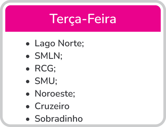Click the bullet beside Noroeste
The height and width of the screenshot is (127, 166).
pos(28,94)
